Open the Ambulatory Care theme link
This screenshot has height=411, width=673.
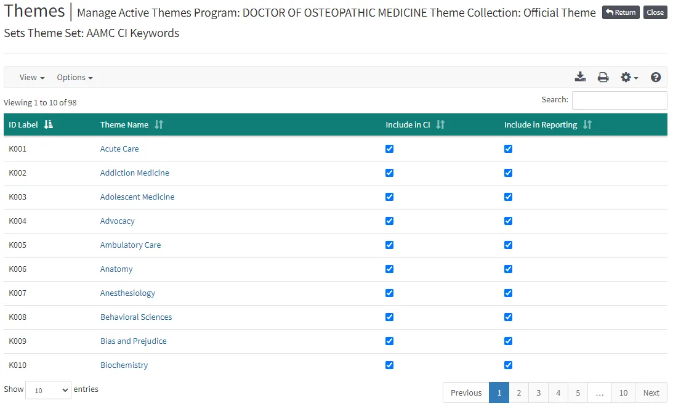click(x=131, y=245)
